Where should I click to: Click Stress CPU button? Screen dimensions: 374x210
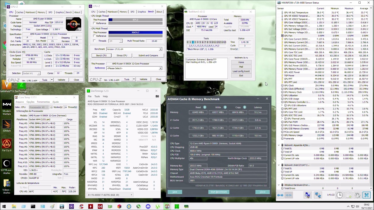pos(122,55)
